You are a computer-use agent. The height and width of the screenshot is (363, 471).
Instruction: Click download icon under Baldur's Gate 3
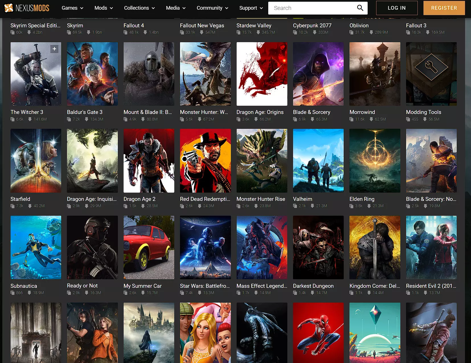[87, 119]
